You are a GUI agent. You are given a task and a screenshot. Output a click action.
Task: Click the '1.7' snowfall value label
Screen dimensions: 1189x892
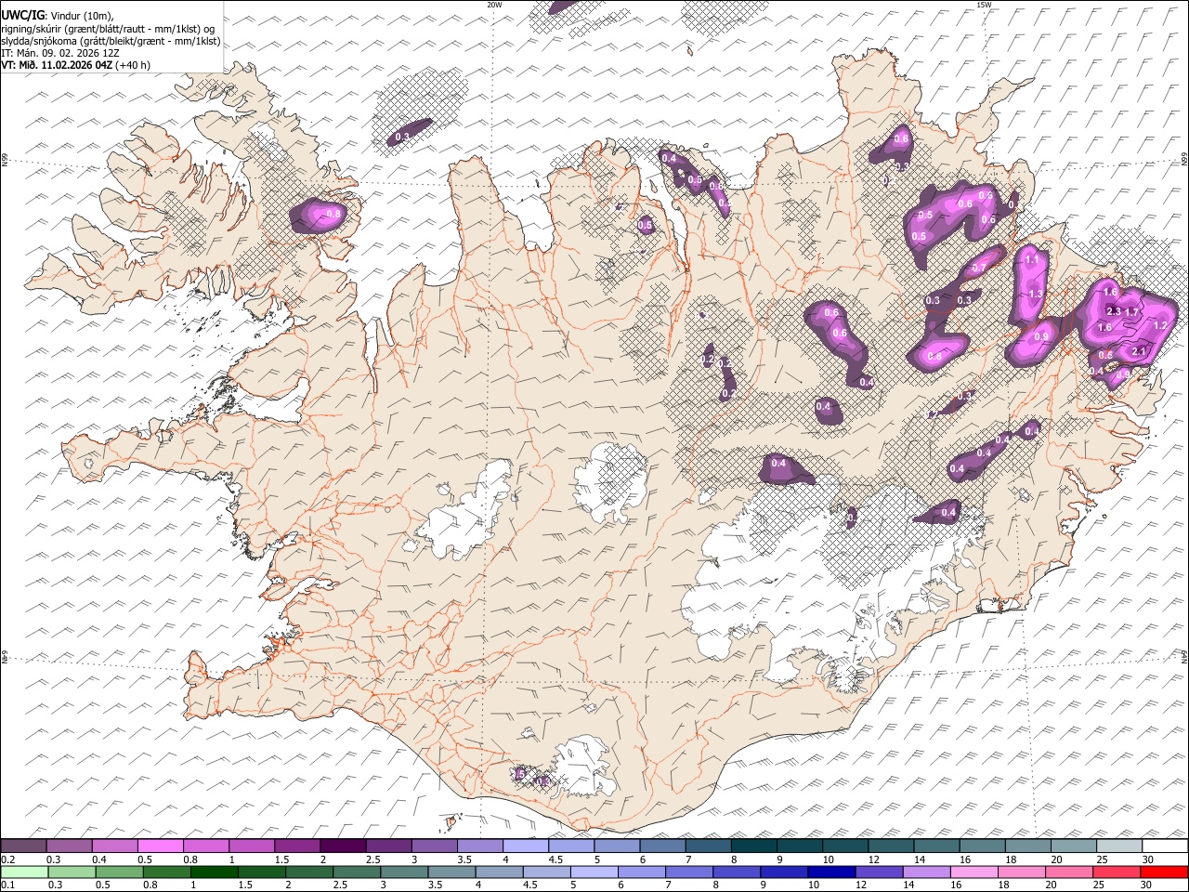click(x=1131, y=312)
